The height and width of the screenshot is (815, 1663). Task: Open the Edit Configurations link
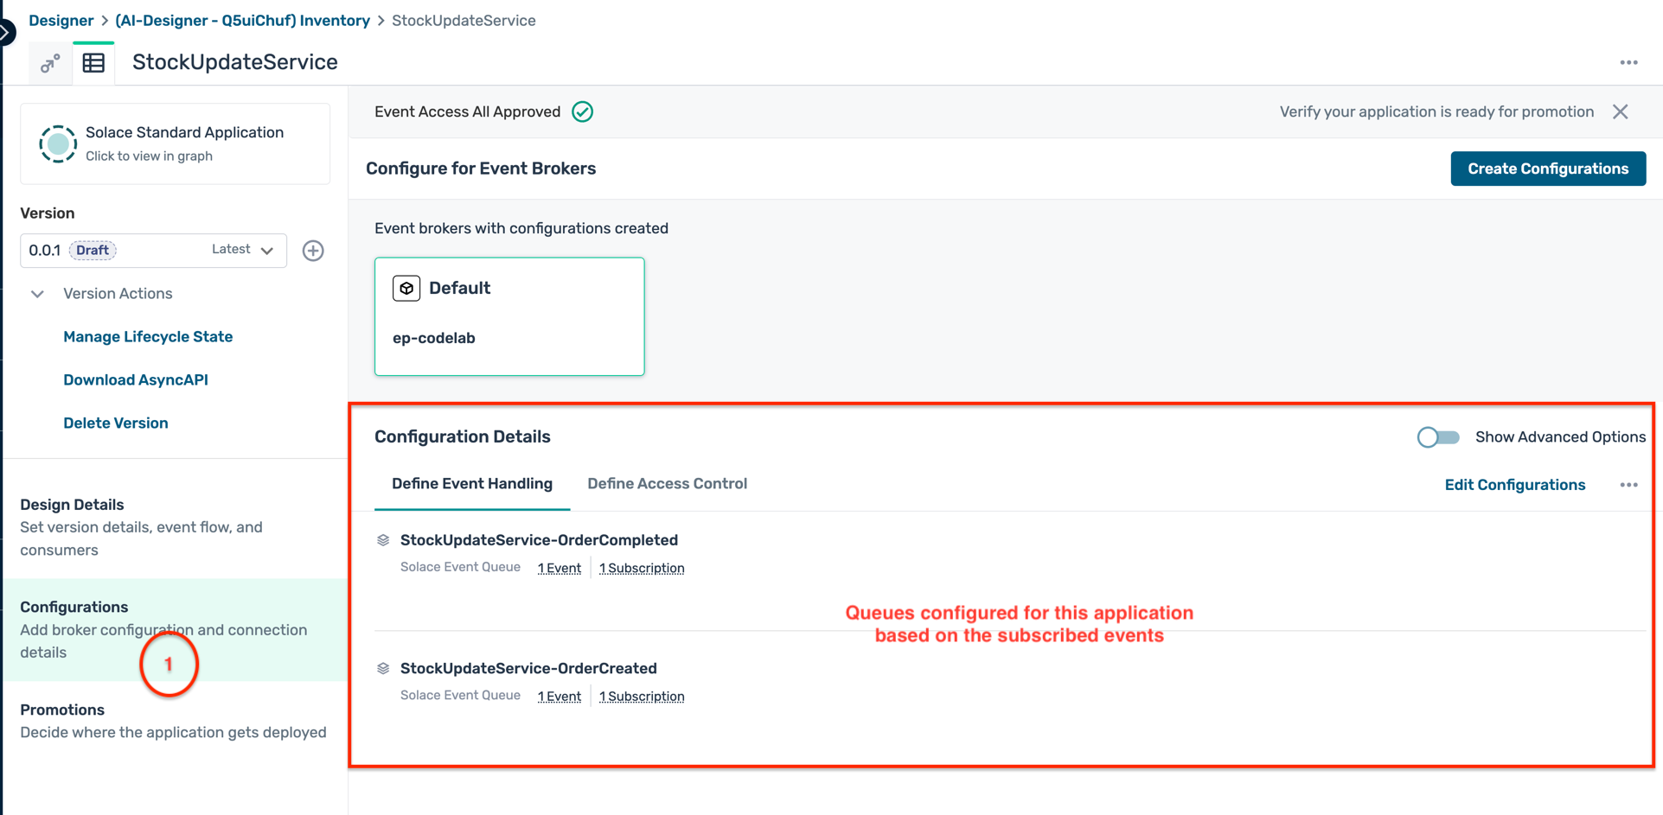(x=1514, y=485)
